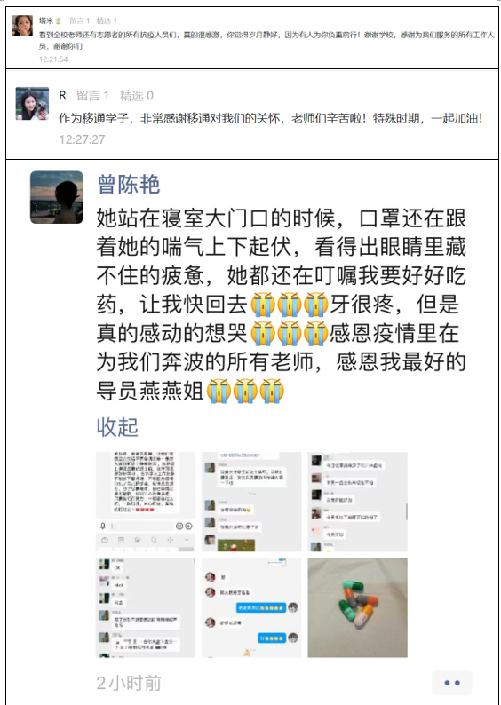Click the 2小时前 post timestamp
Screen dimensions: 501x705
129,683
